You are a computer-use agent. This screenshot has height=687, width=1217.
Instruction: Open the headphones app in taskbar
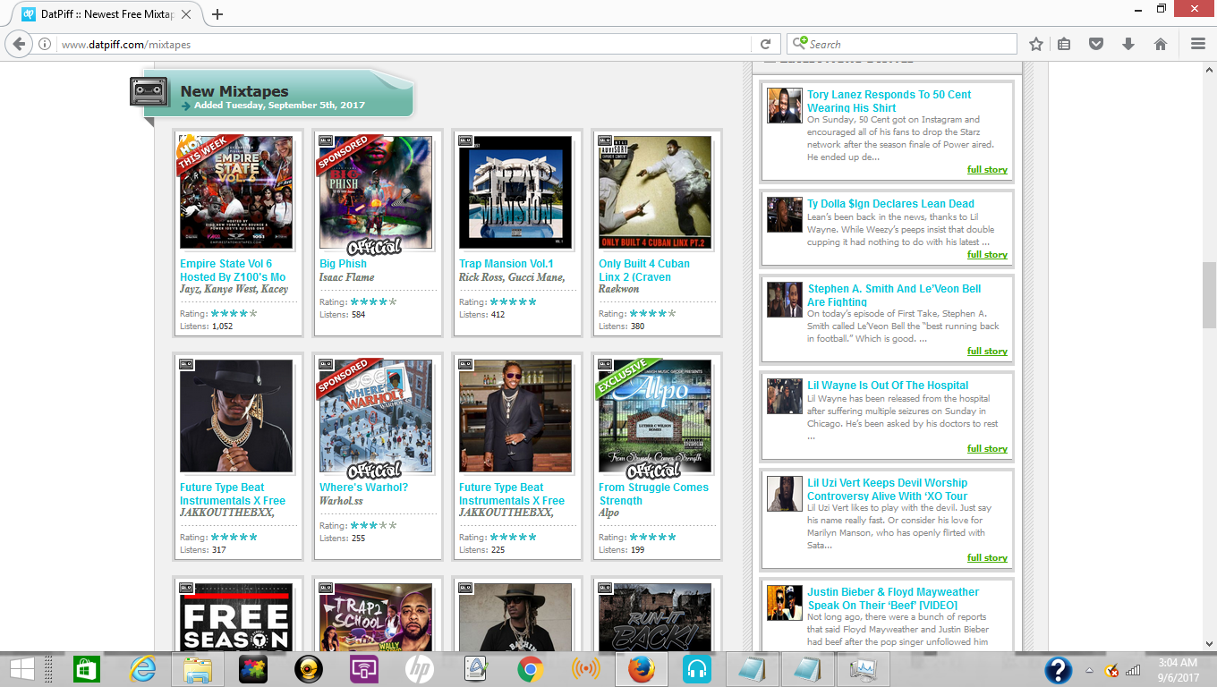(x=696, y=669)
